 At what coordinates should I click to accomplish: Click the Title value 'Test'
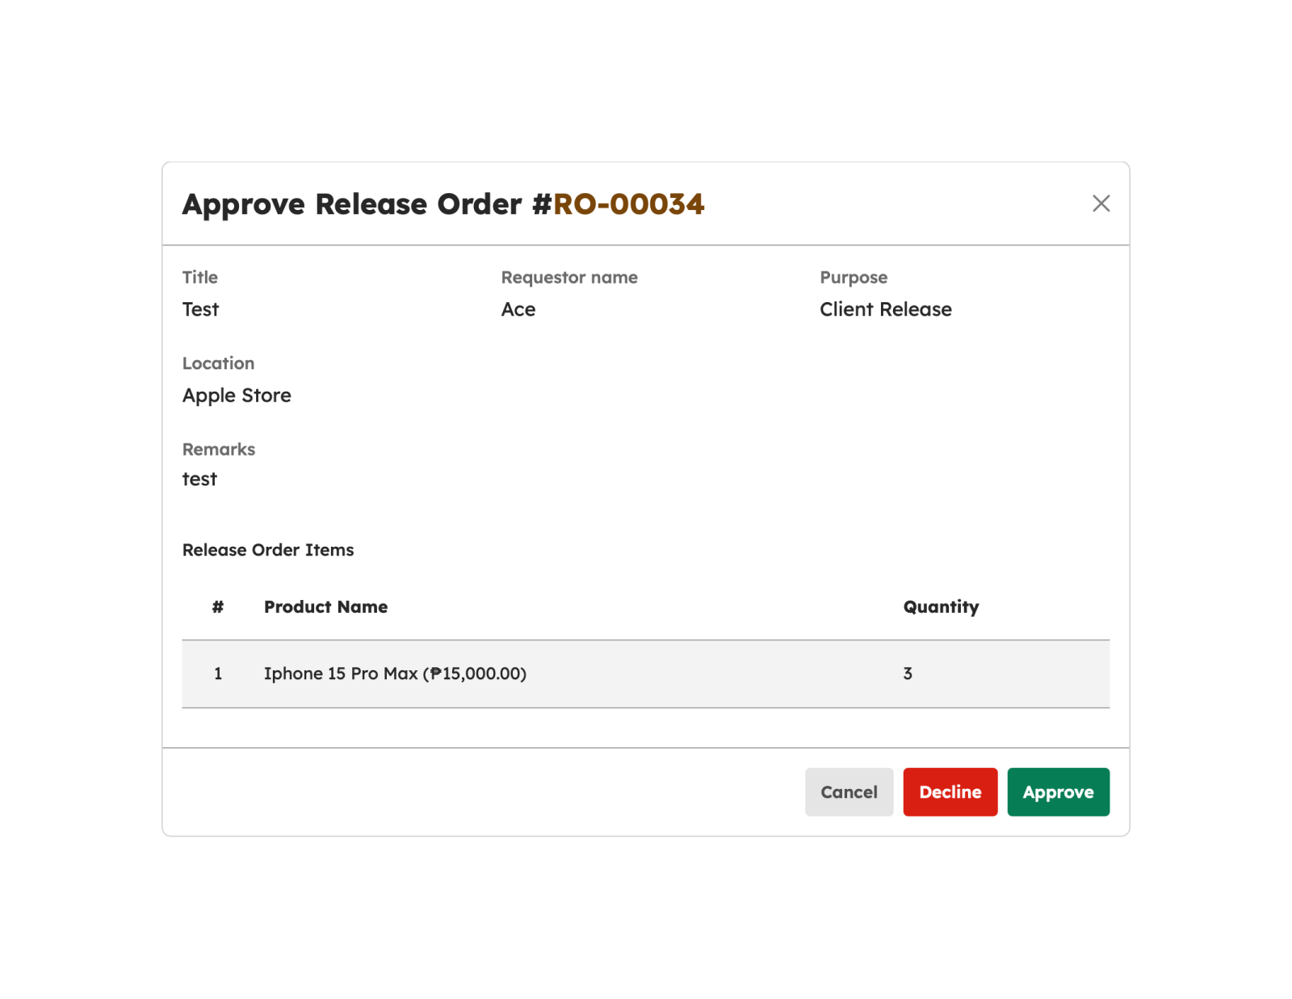(x=200, y=309)
